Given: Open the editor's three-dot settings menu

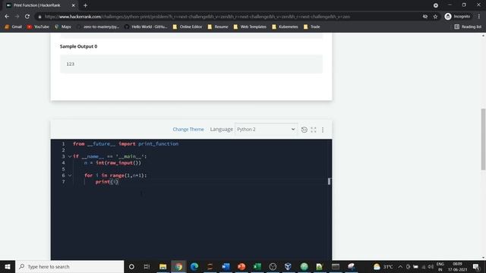Looking at the screenshot, I should pos(323,130).
